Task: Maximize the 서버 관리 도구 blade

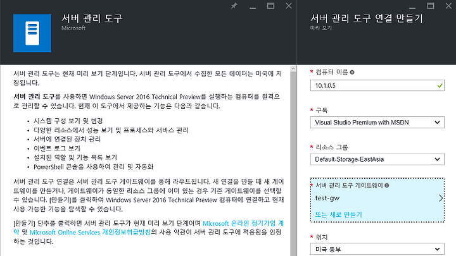Action: tap(271, 6)
